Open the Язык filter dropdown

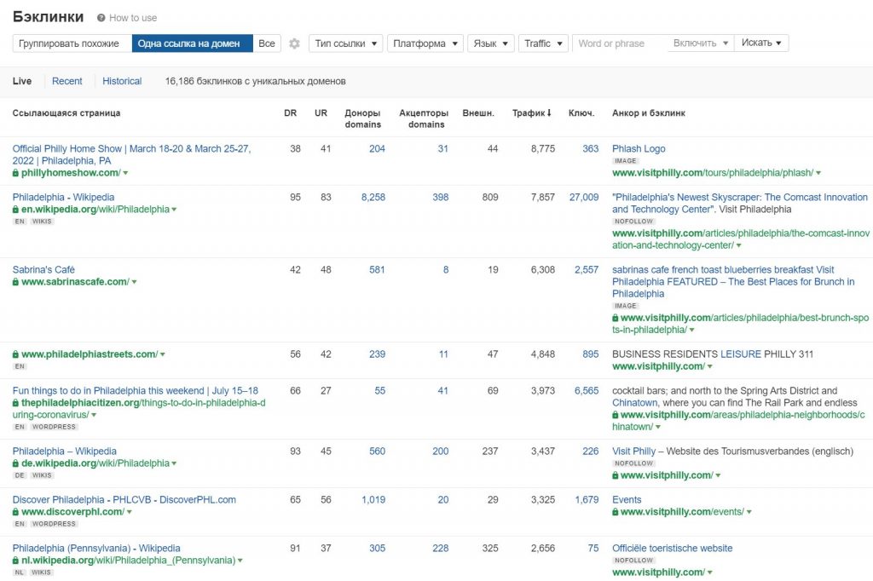pos(490,43)
